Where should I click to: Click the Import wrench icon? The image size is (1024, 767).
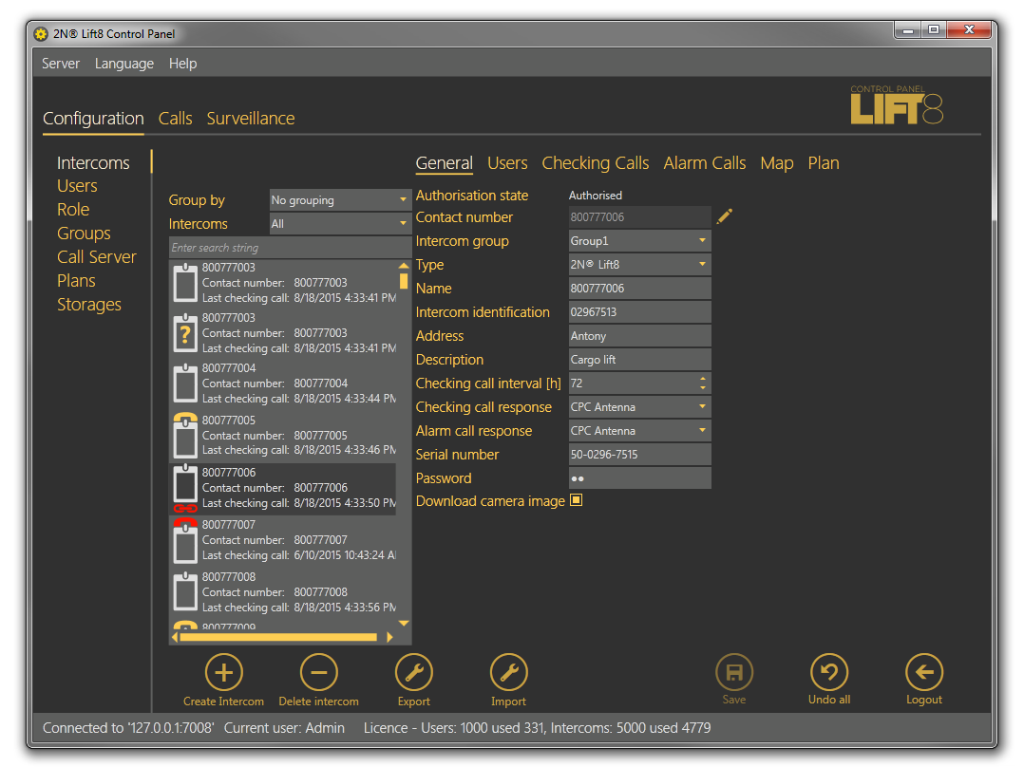tap(508, 673)
